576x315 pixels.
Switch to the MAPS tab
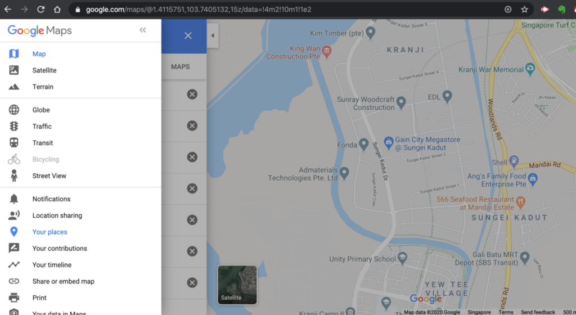click(x=181, y=67)
